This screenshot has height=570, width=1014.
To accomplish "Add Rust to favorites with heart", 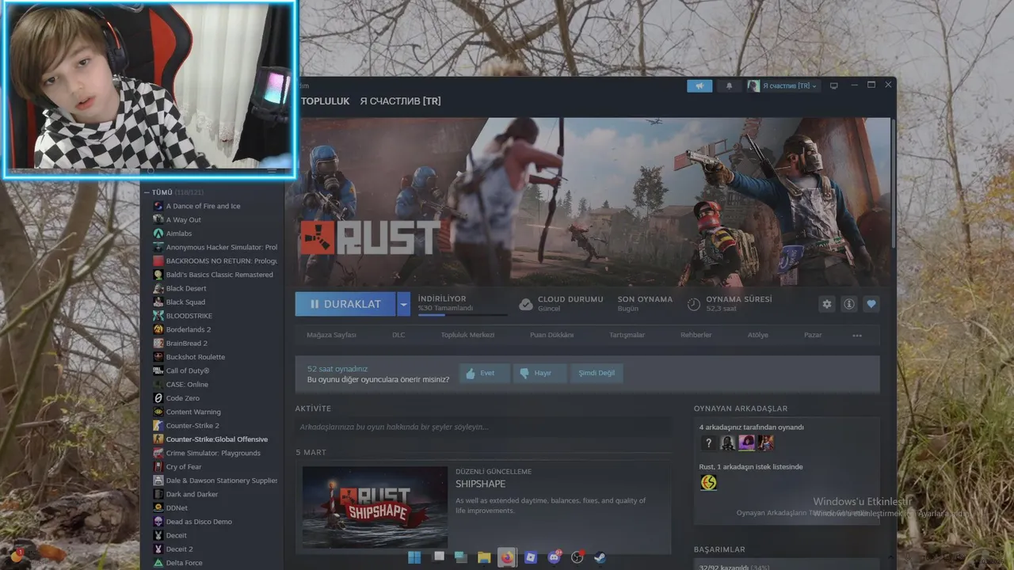I will 871,304.
